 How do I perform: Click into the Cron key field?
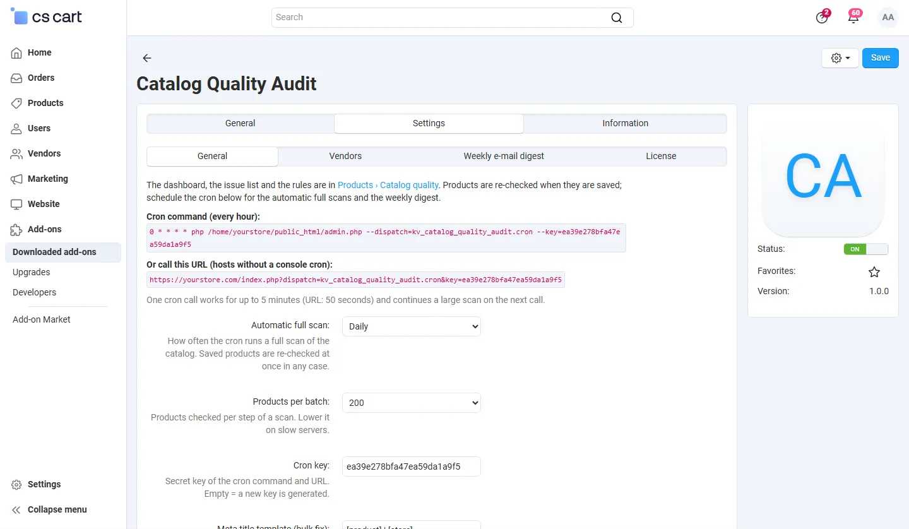(412, 467)
